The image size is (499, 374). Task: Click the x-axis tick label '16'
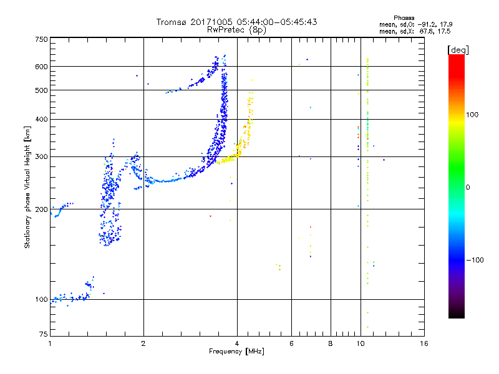[x=424, y=343]
